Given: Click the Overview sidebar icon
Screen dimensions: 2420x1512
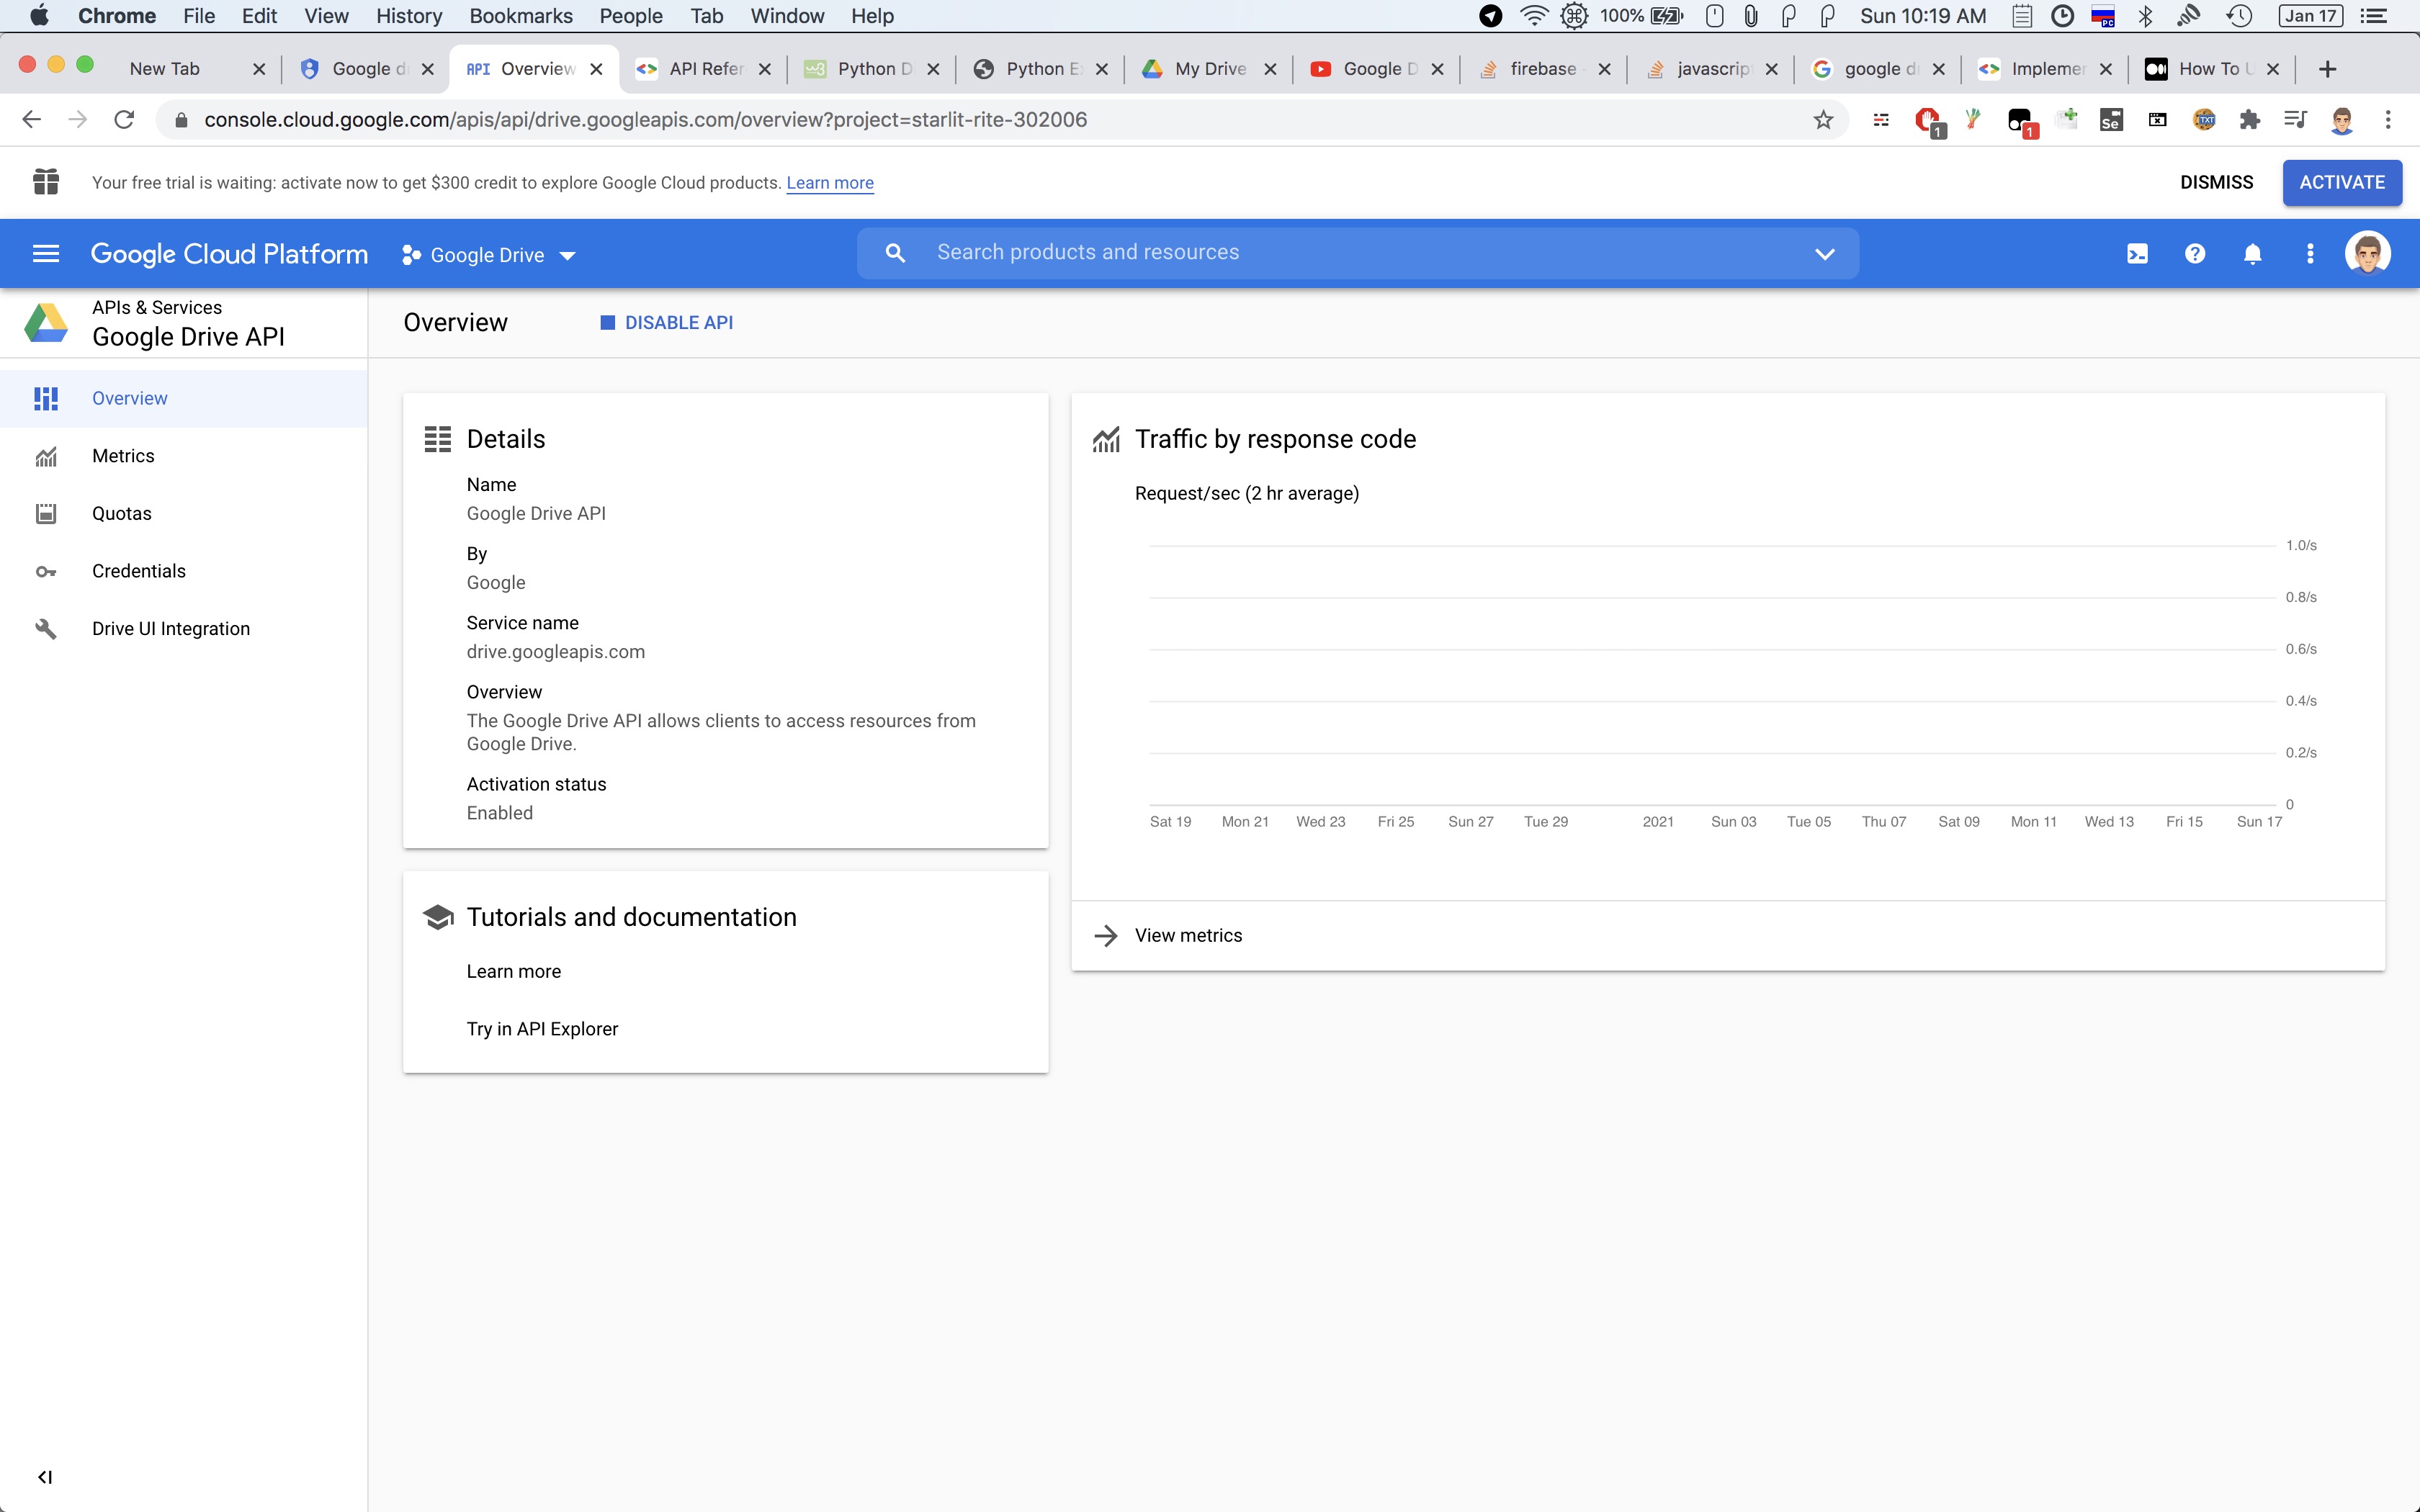Looking at the screenshot, I should (x=46, y=399).
